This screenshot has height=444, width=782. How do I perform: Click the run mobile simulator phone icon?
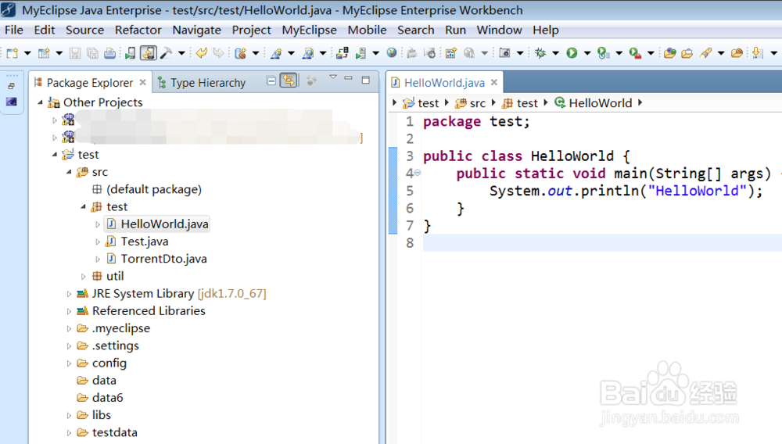click(130, 53)
